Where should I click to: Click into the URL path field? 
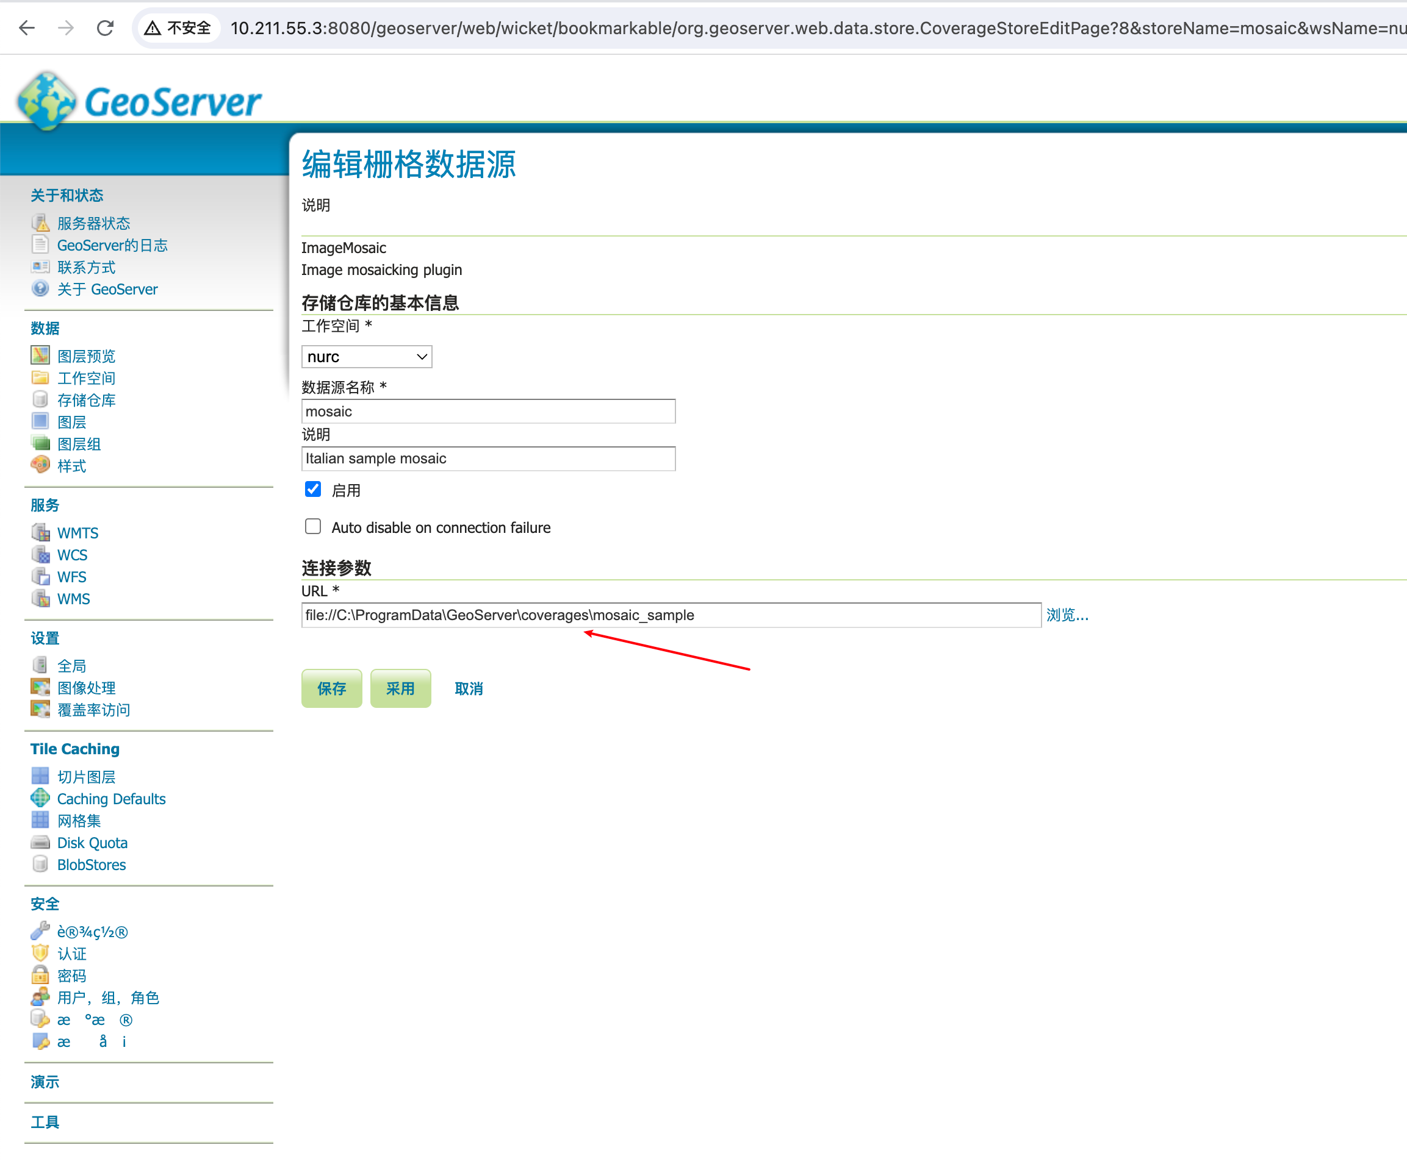[x=670, y=615]
